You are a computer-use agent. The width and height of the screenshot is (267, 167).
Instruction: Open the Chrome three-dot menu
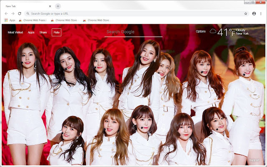pyautogui.click(x=261, y=14)
